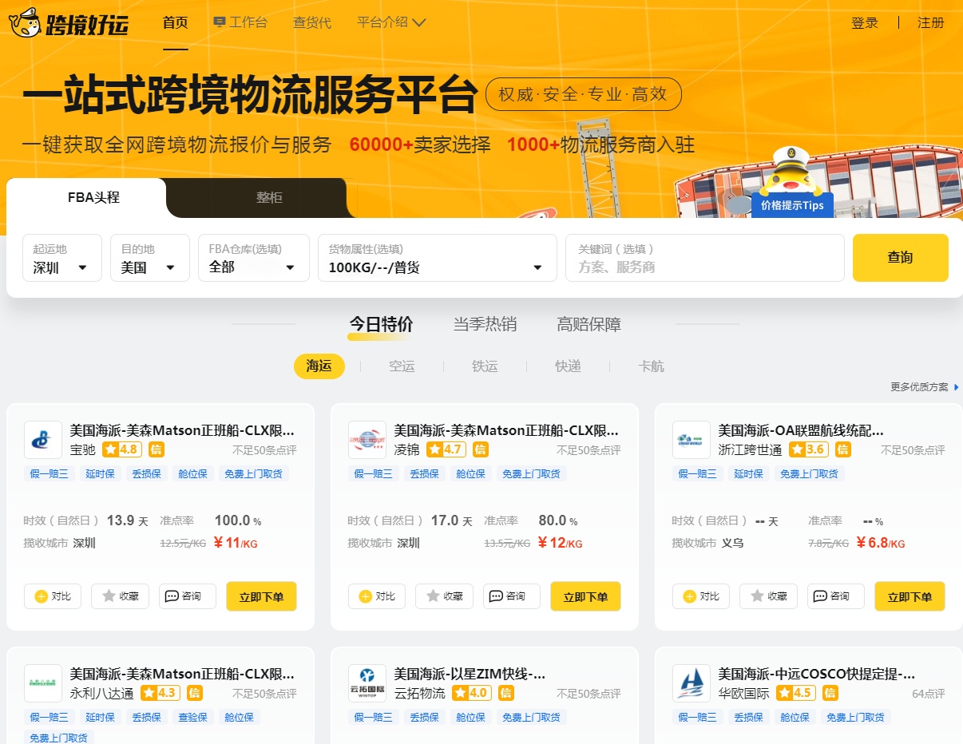Viewport: 963px width, 744px height.
Task: Filter by 卡航 shipping
Action: [651, 366]
